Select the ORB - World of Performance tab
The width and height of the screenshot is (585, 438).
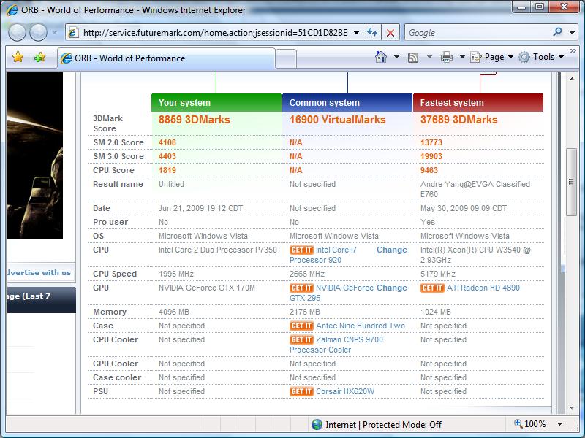tap(167, 58)
